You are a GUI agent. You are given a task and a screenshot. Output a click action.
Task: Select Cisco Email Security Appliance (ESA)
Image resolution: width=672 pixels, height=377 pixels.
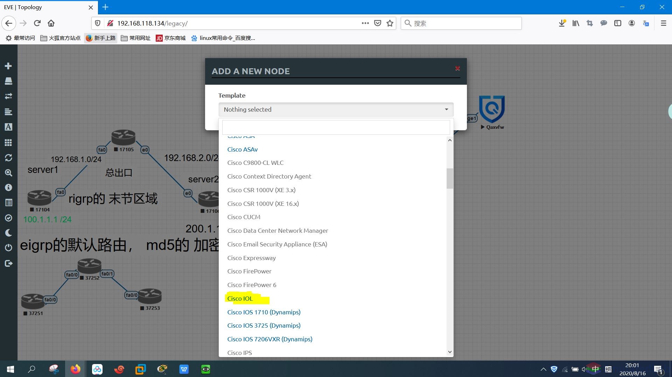277,244
